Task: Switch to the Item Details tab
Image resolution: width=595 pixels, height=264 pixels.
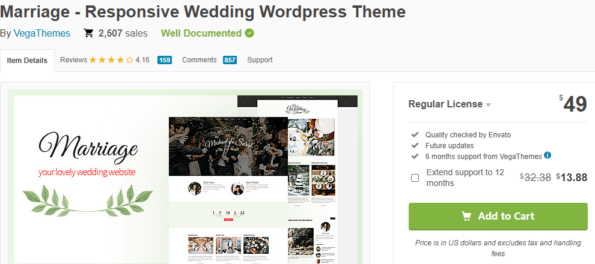Action: [x=28, y=61]
